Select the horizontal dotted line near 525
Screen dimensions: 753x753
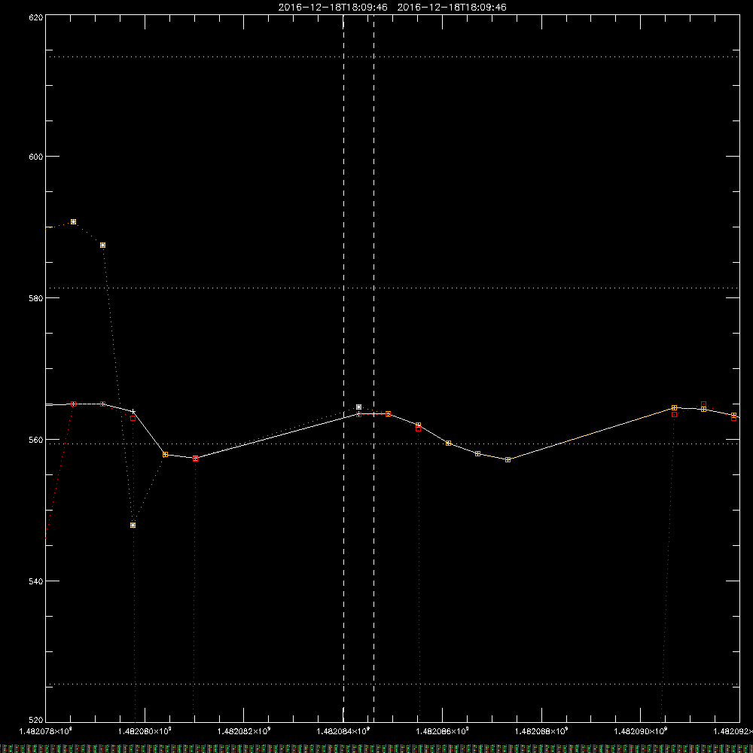(x=392, y=684)
